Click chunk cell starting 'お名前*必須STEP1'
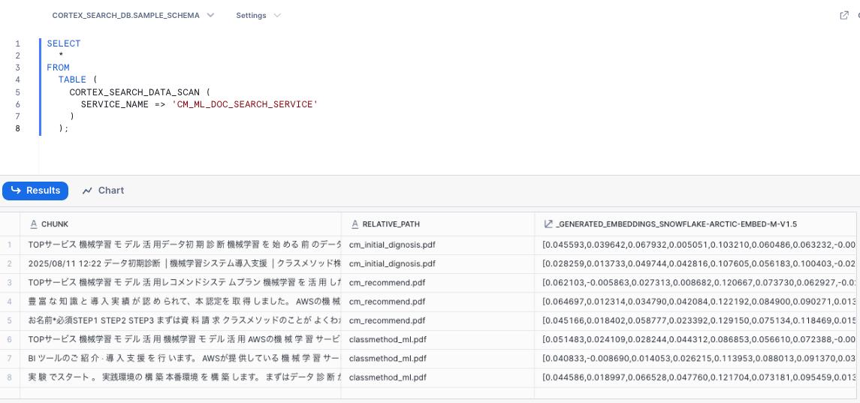860x403 pixels. coord(180,320)
